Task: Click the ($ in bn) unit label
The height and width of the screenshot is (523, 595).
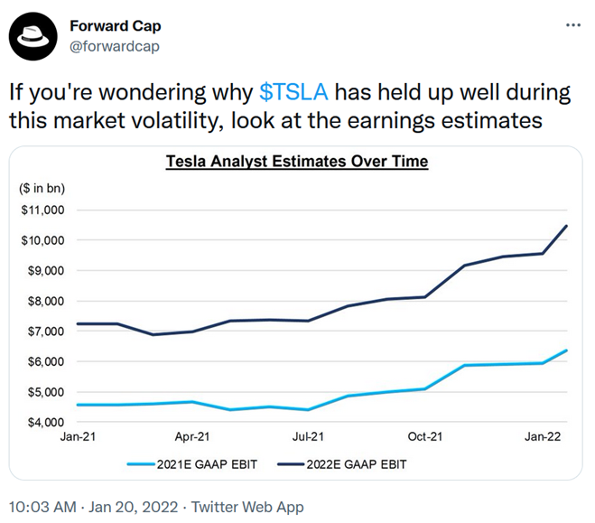Action: [x=42, y=189]
